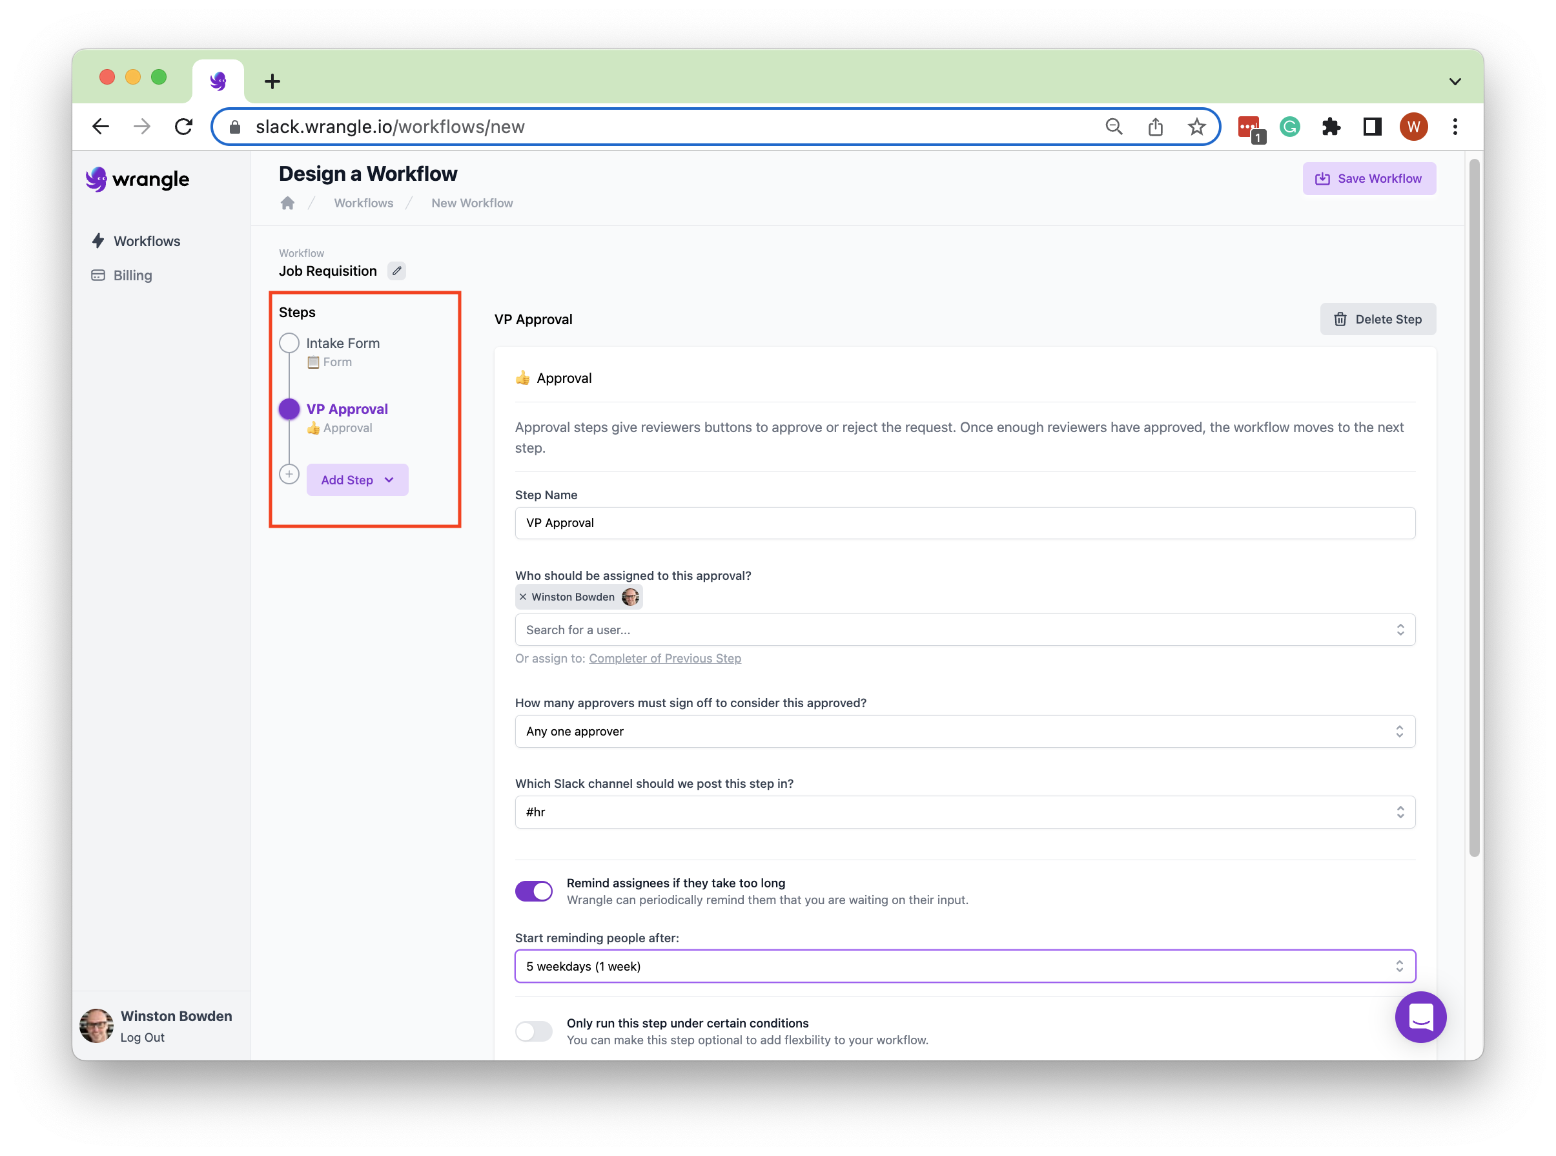
Task: Select the Intake Form step circle
Action: (289, 344)
